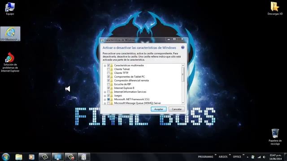Select the Cliente TFTP row text
The image size is (287, 161).
click(121, 73)
